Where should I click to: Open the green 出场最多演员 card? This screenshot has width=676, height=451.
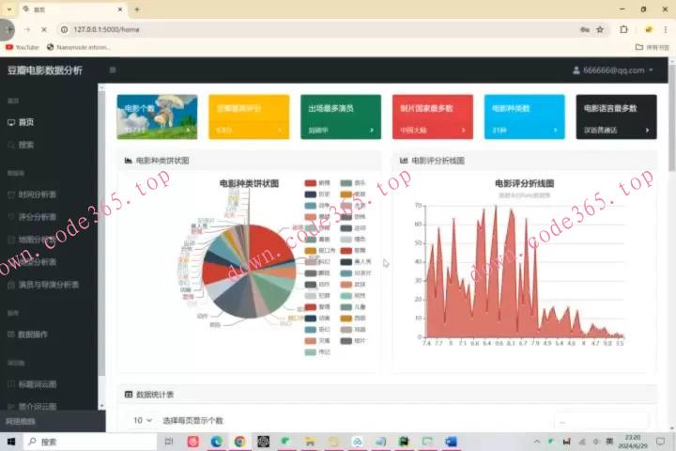tap(341, 117)
